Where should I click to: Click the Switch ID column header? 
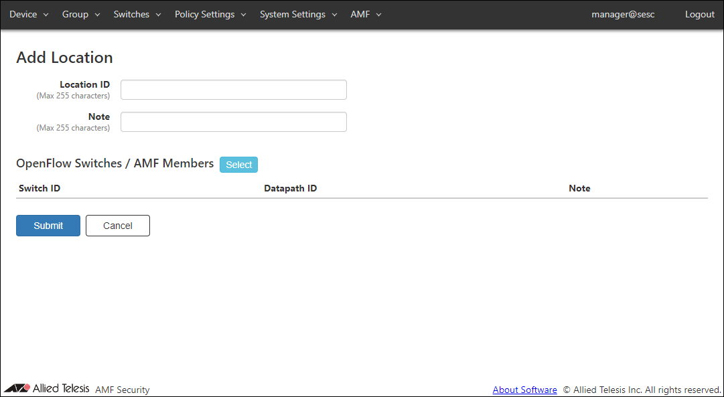tap(40, 188)
